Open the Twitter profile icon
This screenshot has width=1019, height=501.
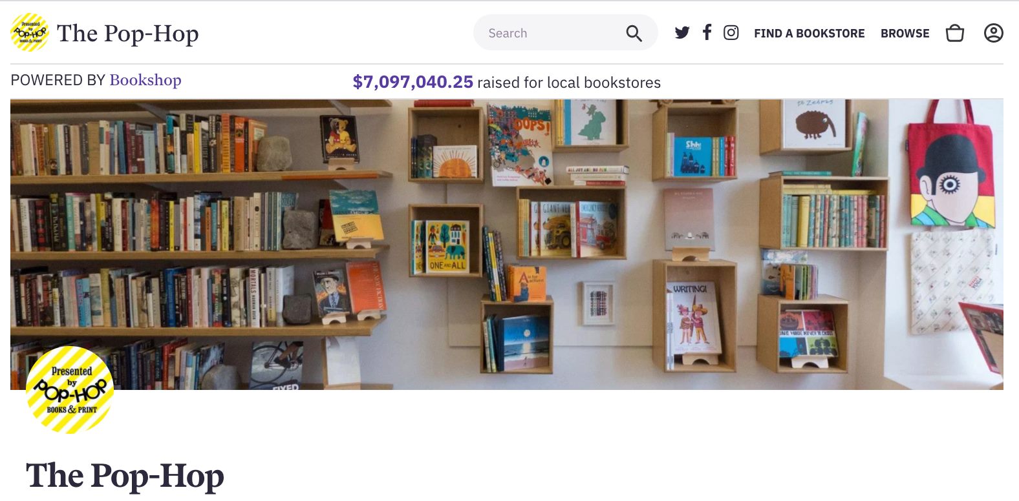pos(682,33)
